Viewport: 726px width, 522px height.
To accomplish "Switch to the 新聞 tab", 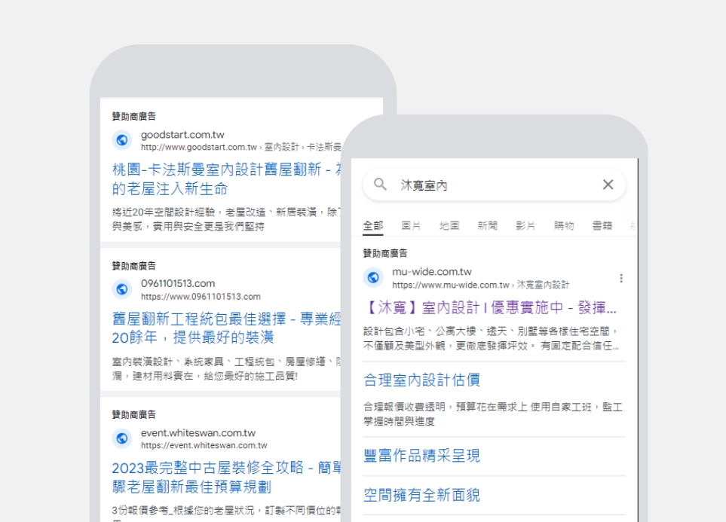I will click(x=488, y=226).
